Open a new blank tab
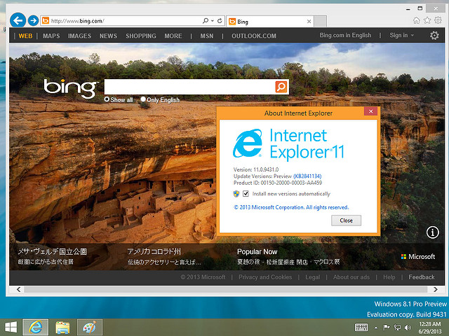The height and width of the screenshot is (336, 449). (321, 22)
